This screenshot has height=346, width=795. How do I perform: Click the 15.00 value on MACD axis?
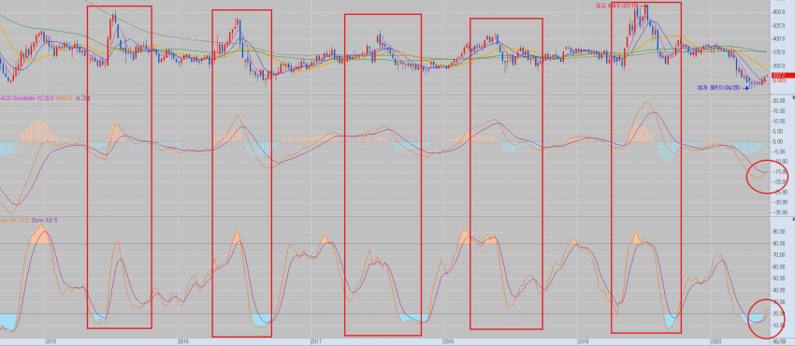(x=780, y=111)
